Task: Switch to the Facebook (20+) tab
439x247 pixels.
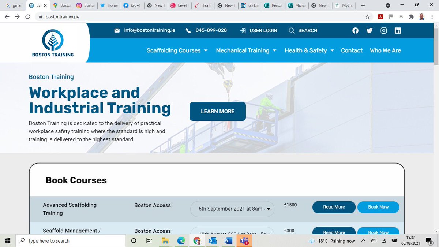Action: (132, 5)
